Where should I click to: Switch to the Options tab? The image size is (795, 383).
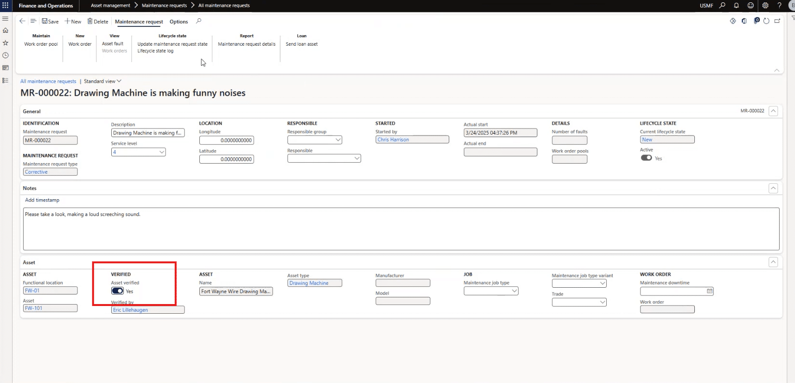coord(179,22)
